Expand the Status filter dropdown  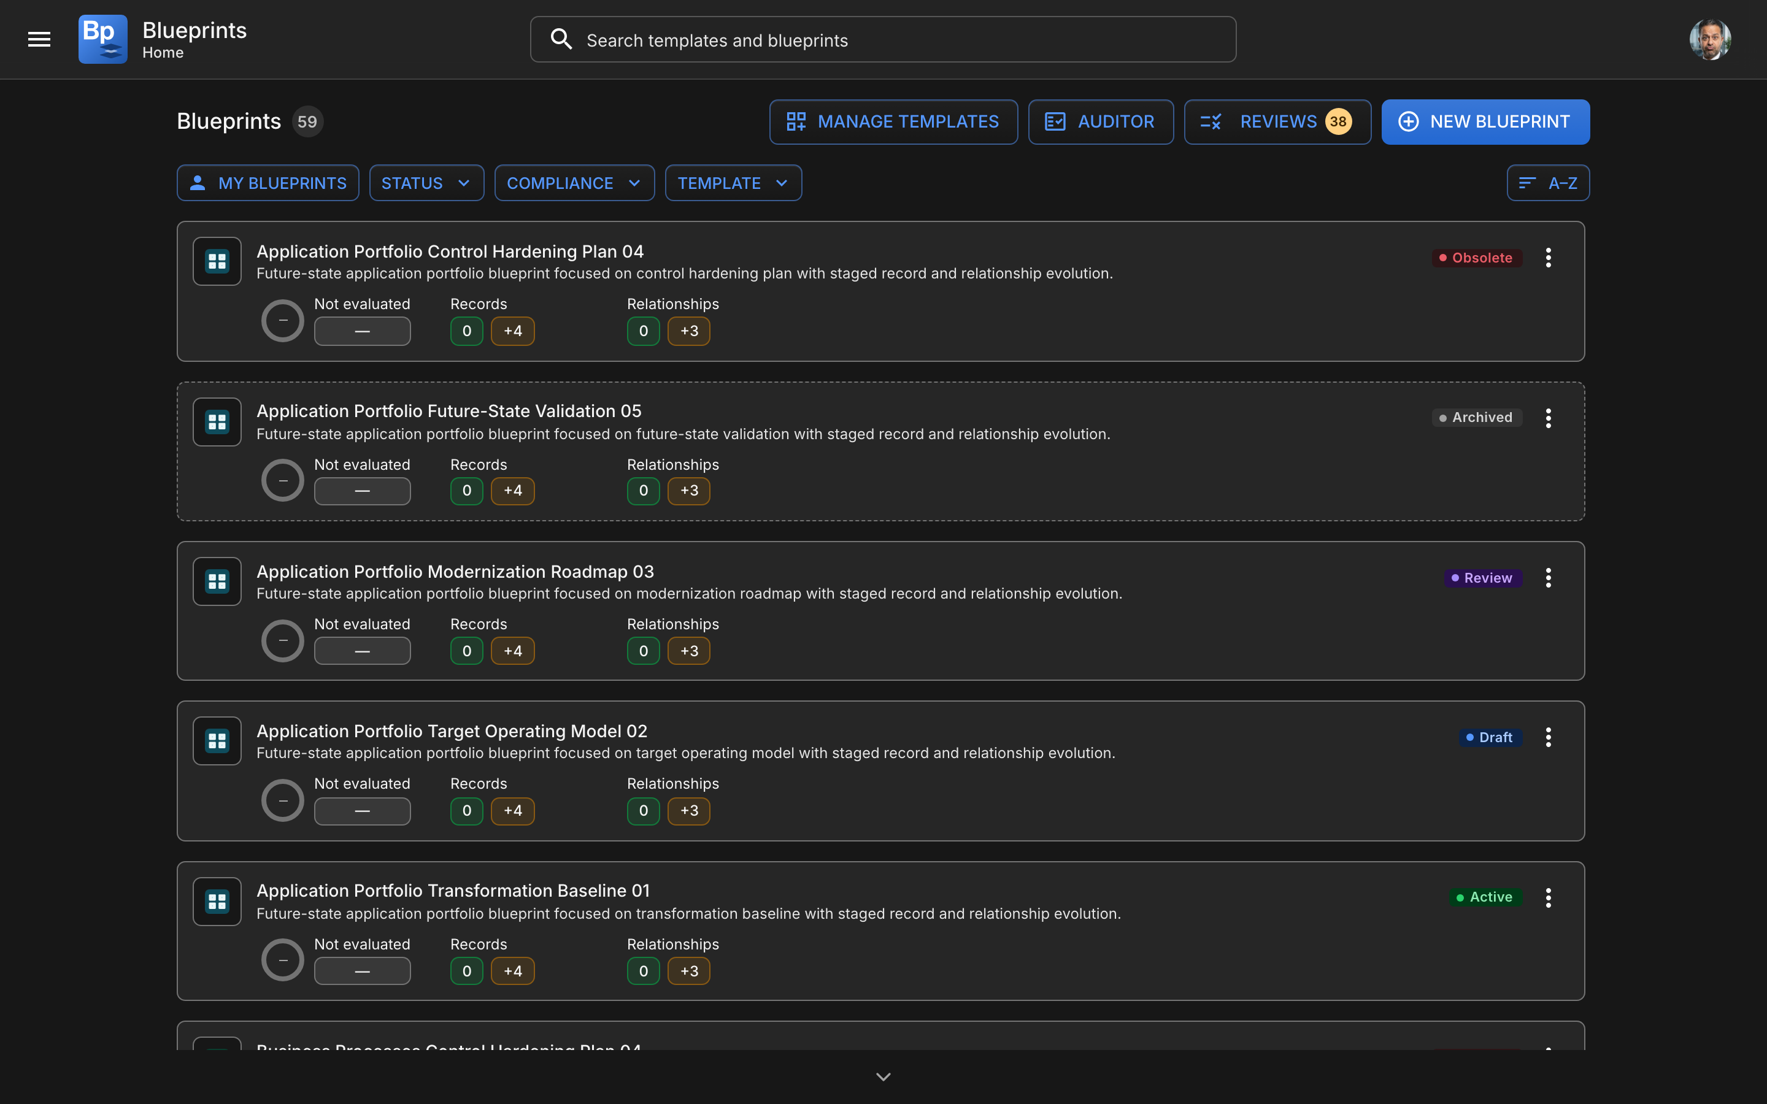tap(426, 183)
